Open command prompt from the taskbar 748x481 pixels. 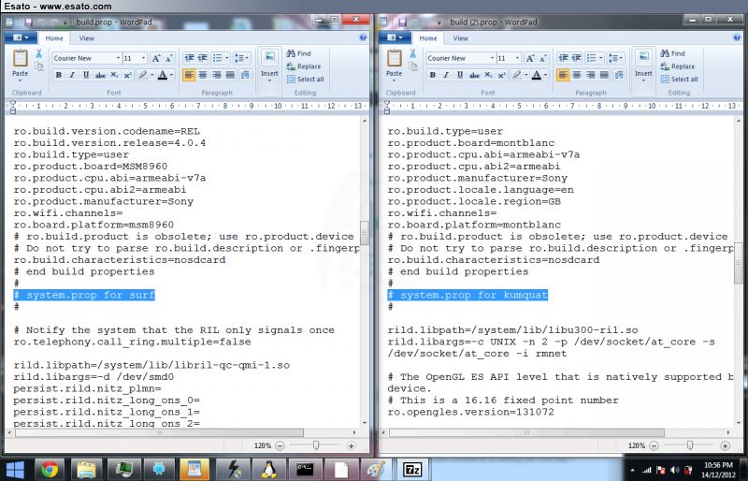click(305, 470)
